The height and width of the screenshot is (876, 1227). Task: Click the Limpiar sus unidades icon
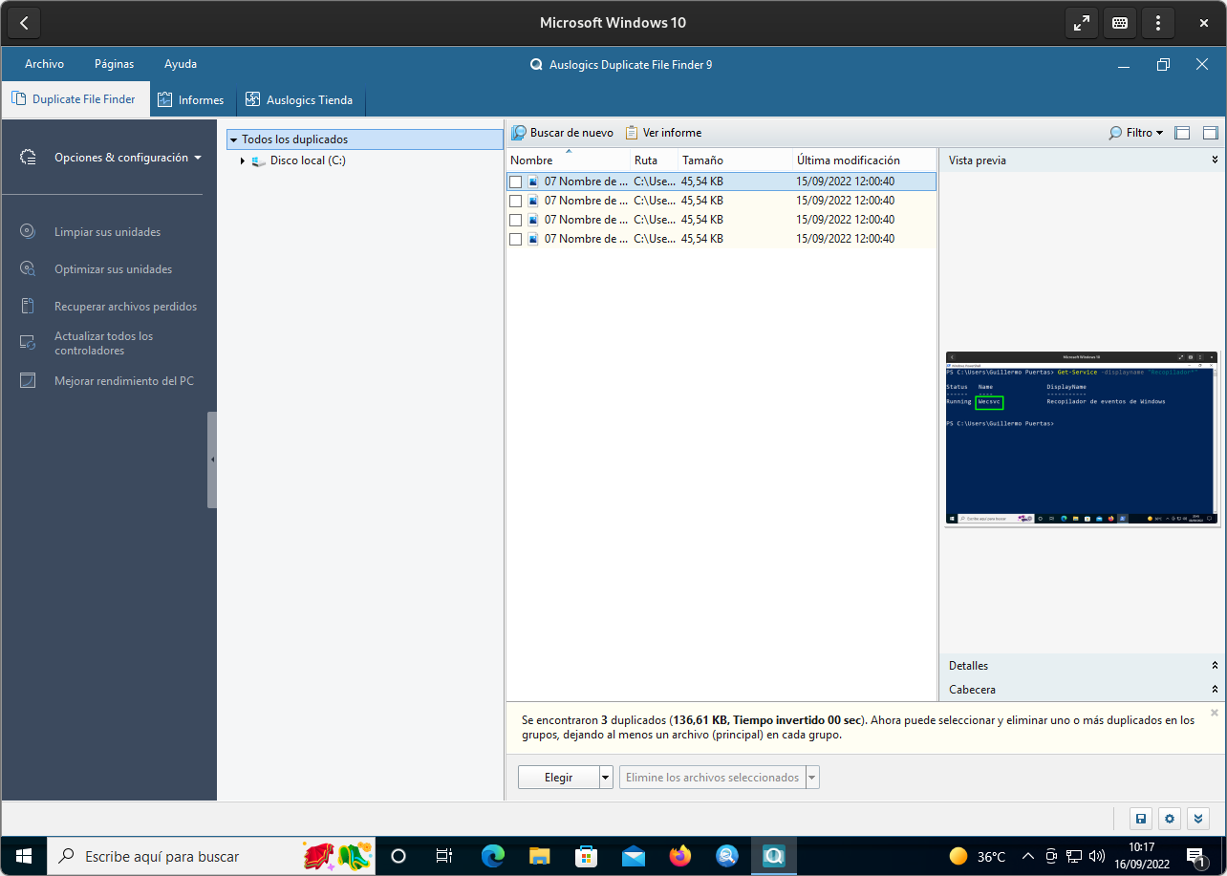tap(28, 231)
